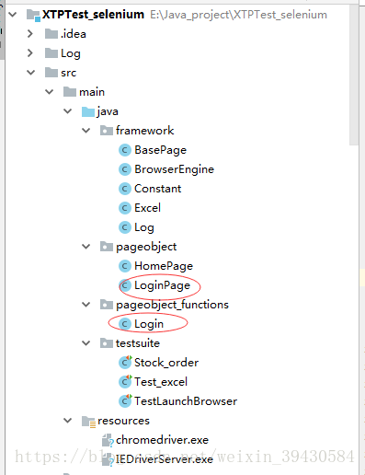
Task: Collapse the src folder
Action: [31, 73]
